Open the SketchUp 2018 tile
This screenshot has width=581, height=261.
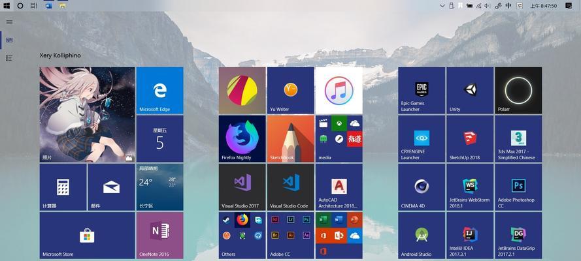click(470, 138)
